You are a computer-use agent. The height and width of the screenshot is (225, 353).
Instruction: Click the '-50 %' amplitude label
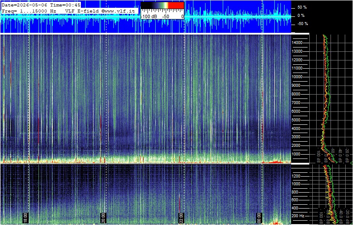point(303,24)
